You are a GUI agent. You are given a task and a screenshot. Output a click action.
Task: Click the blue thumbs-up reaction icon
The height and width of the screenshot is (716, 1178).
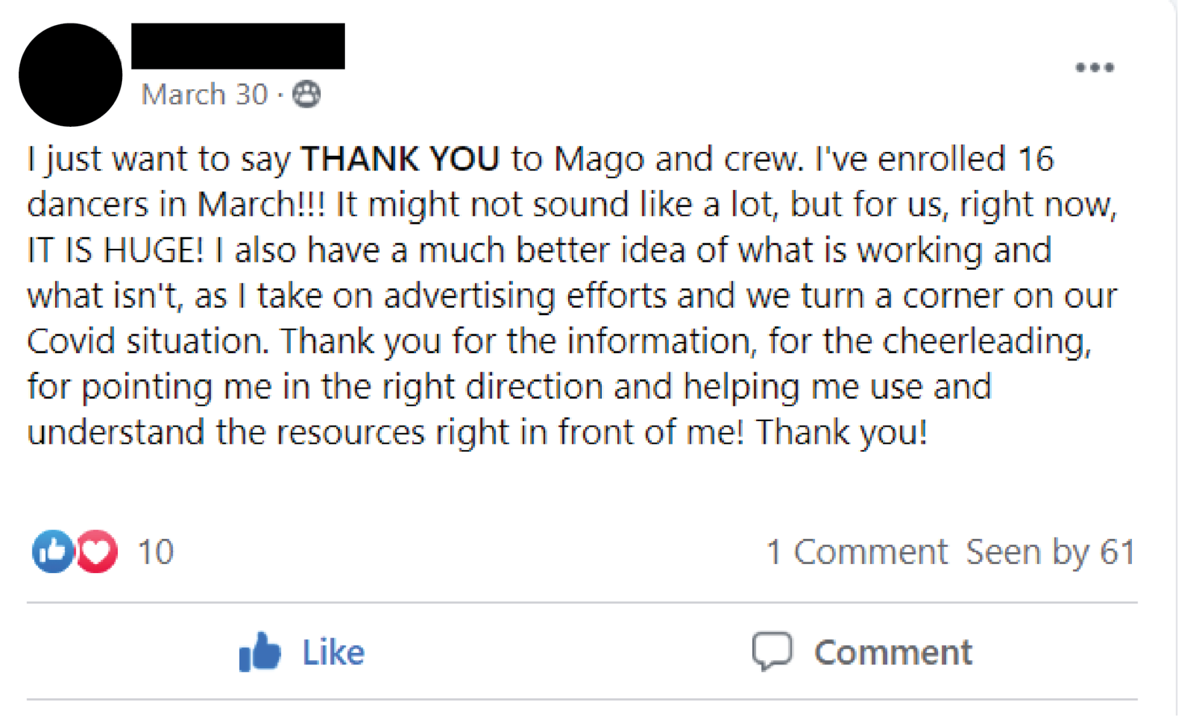click(53, 551)
